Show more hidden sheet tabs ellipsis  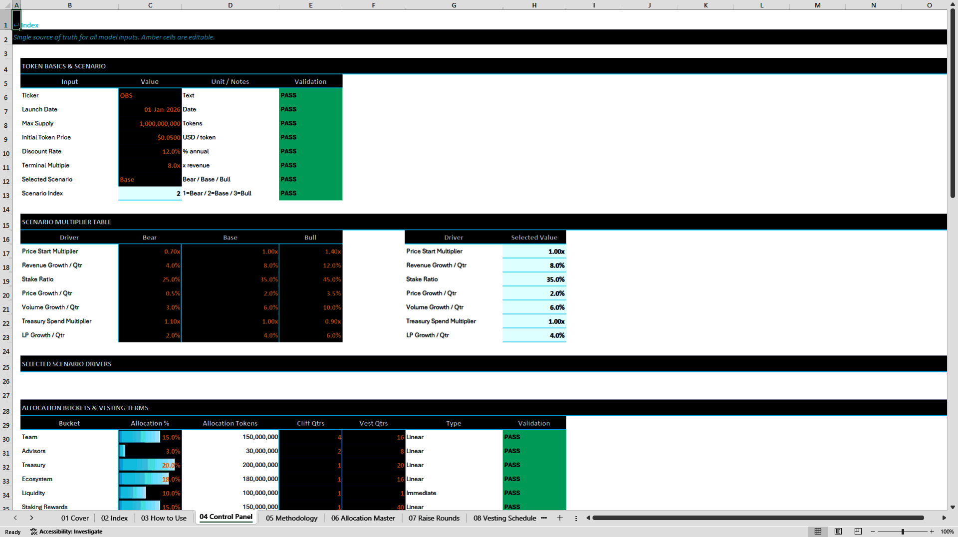(544, 518)
